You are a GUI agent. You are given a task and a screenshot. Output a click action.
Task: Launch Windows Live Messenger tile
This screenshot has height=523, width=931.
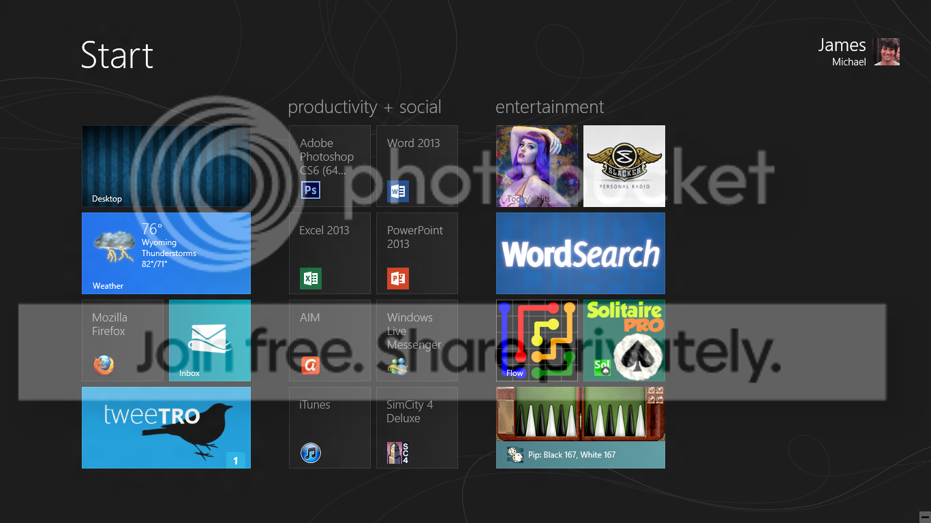(x=417, y=340)
